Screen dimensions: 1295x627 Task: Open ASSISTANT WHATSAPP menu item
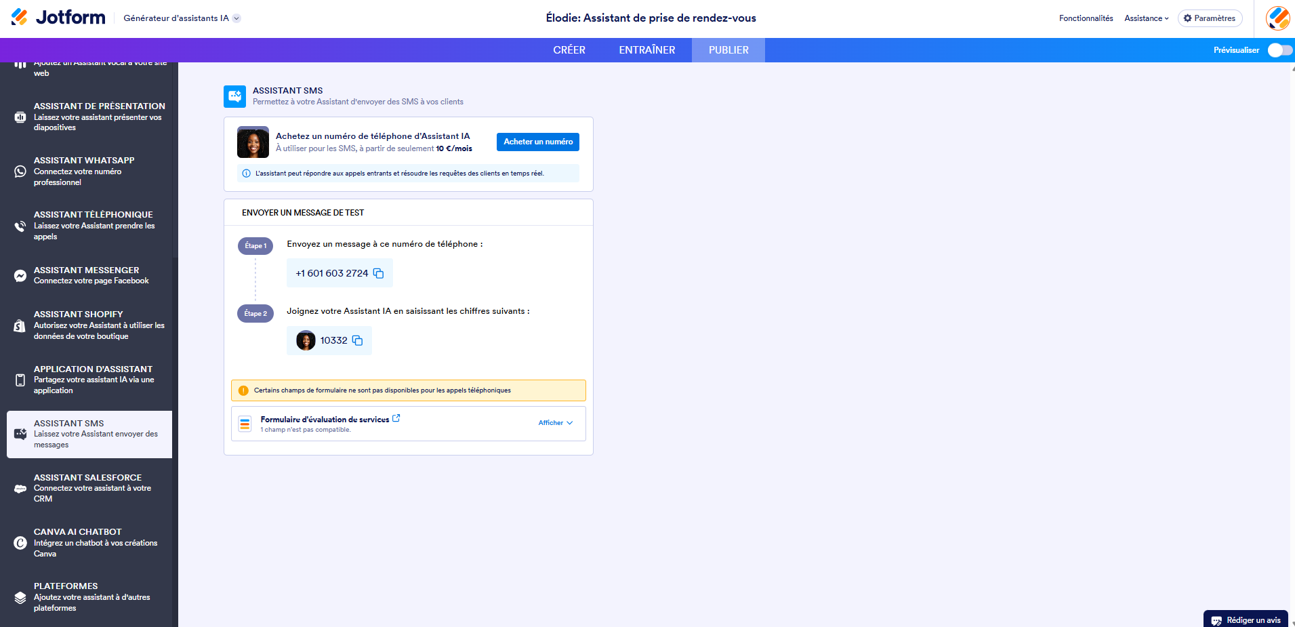pos(89,171)
